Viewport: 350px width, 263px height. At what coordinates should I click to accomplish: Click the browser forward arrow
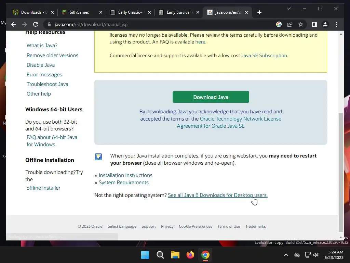(x=25, y=24)
